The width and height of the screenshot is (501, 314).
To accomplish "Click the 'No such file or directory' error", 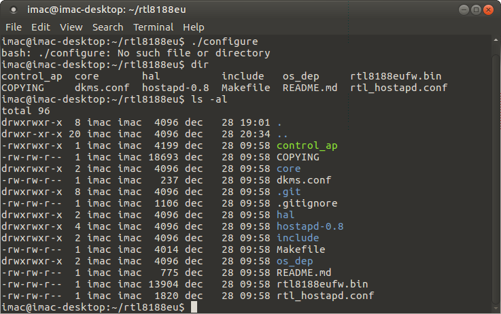I will (194, 53).
